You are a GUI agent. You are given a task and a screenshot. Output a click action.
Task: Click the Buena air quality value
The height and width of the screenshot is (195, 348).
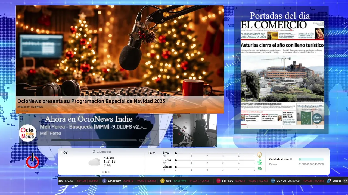tap(273, 164)
